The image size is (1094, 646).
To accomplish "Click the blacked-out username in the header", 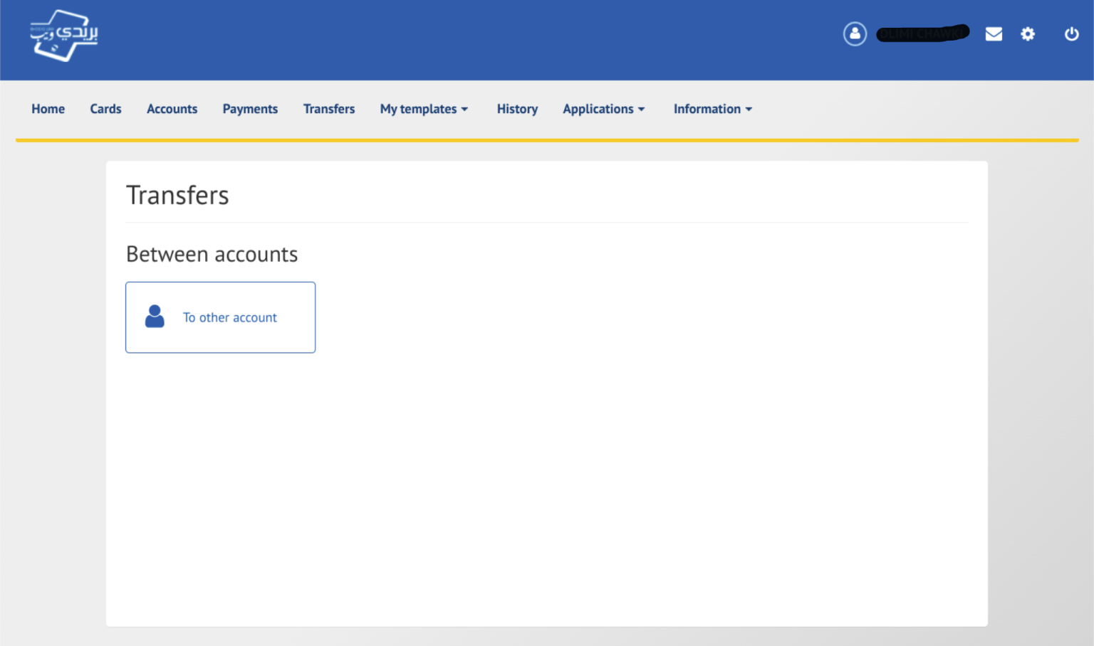I will [922, 33].
